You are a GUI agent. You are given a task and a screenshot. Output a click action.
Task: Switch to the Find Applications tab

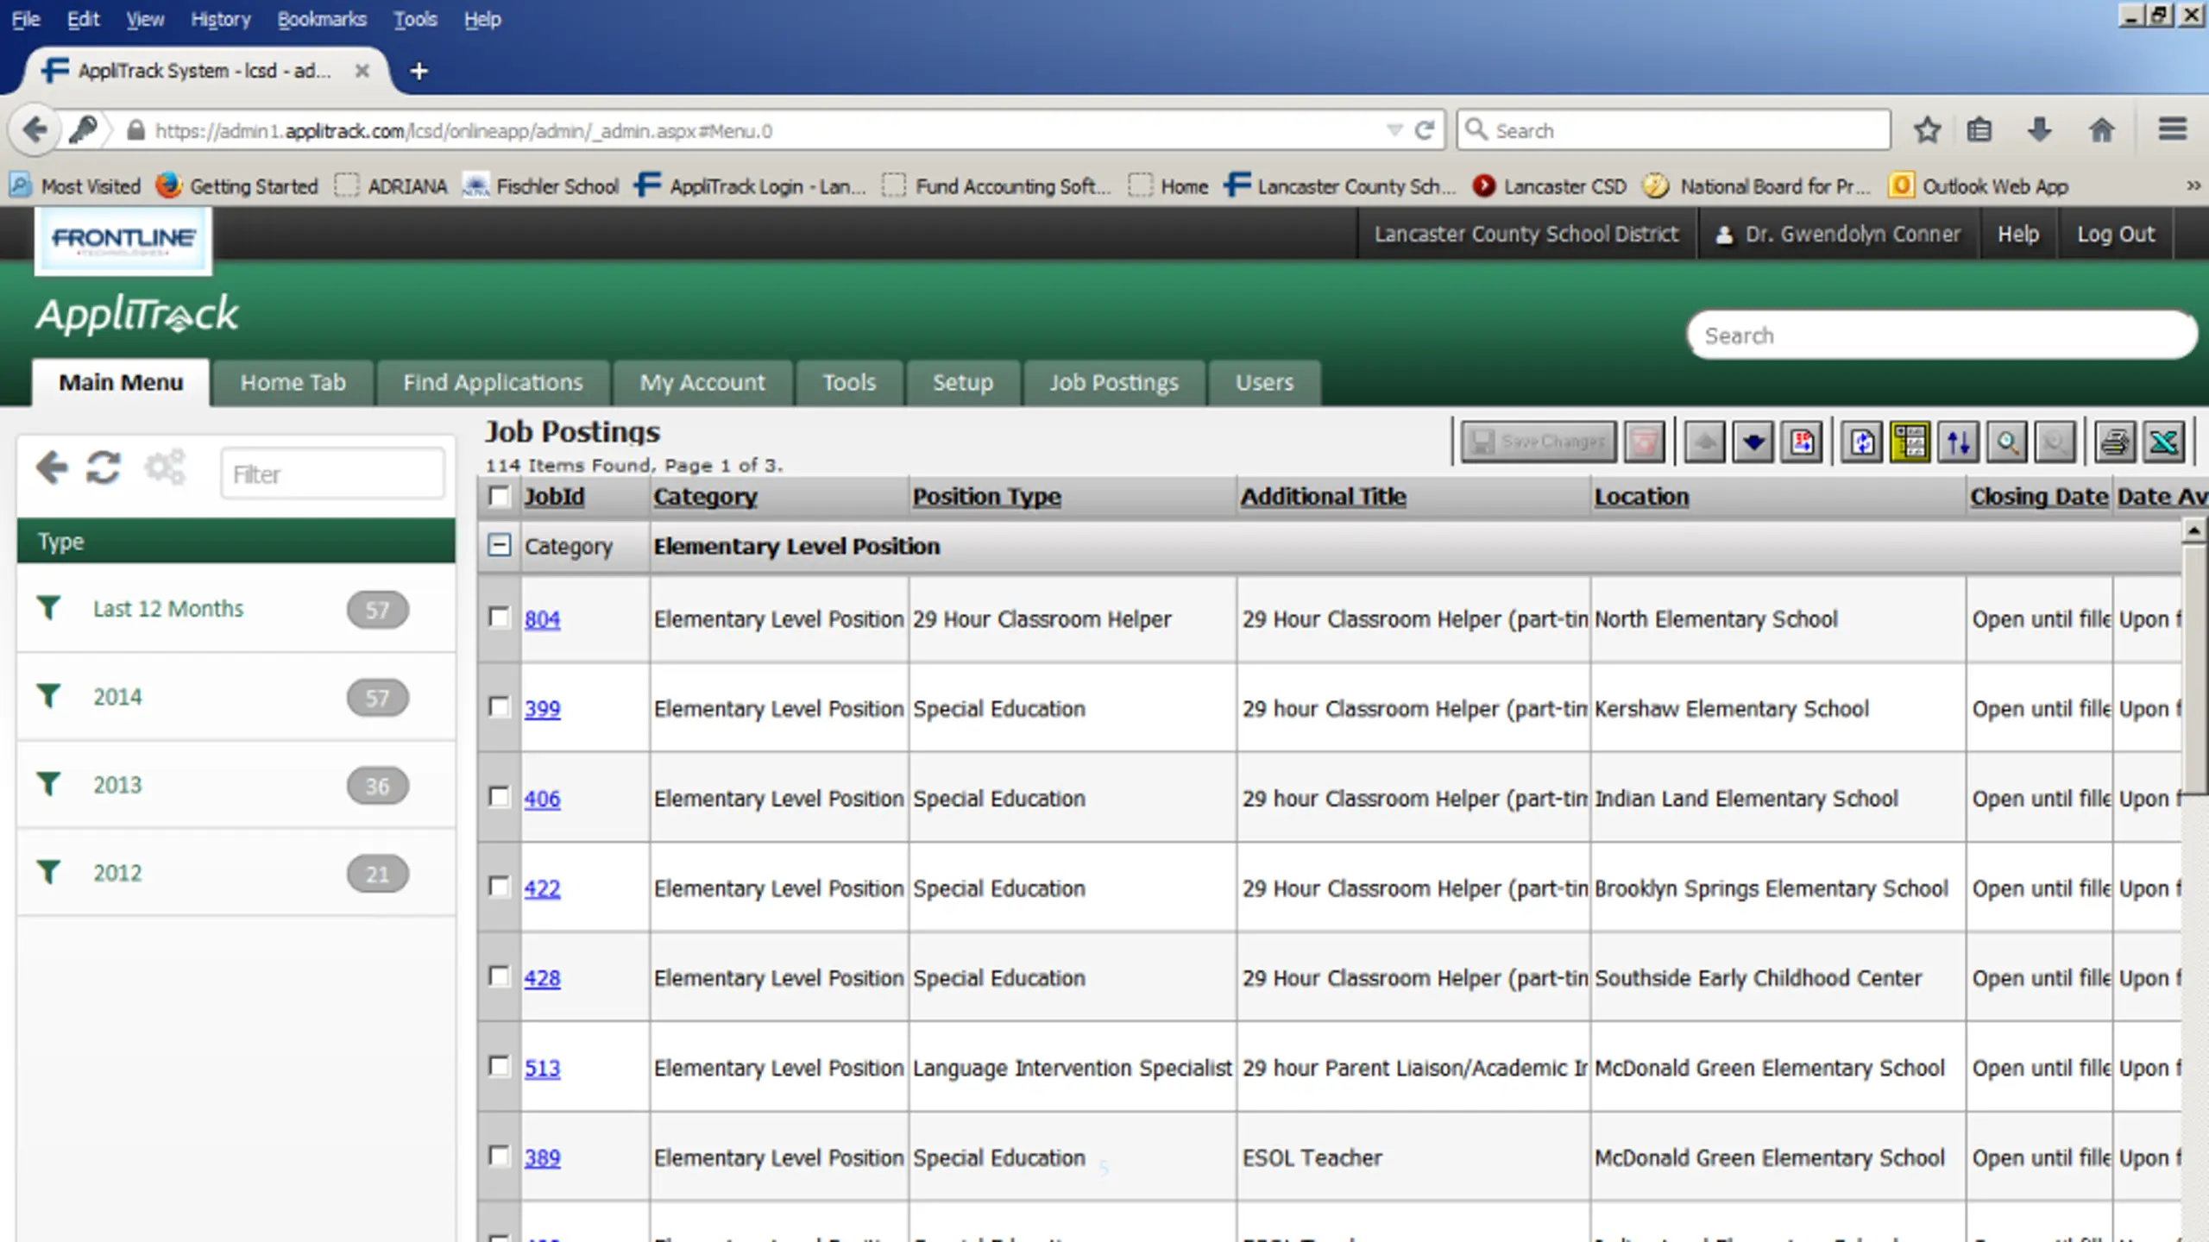point(493,383)
